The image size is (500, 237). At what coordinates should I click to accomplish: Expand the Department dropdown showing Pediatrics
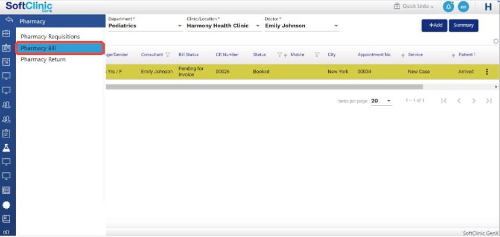pos(180,26)
